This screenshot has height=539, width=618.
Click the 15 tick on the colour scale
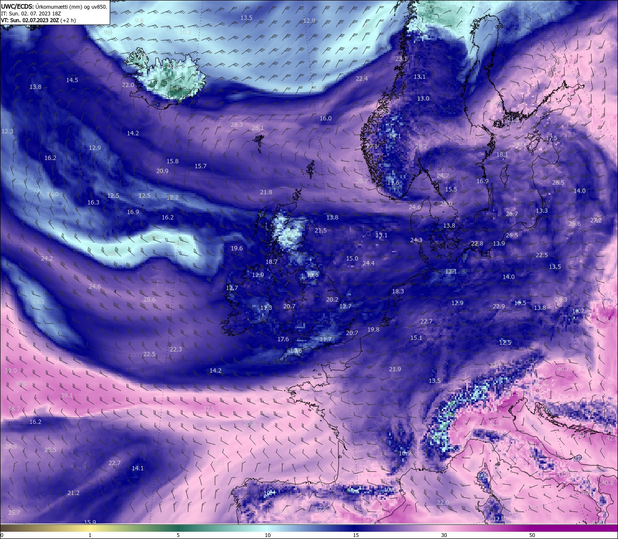coord(356,535)
